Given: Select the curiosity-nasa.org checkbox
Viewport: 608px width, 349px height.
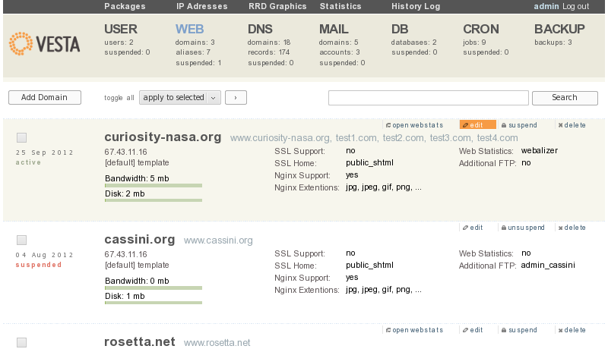Looking at the screenshot, I should click(21, 137).
